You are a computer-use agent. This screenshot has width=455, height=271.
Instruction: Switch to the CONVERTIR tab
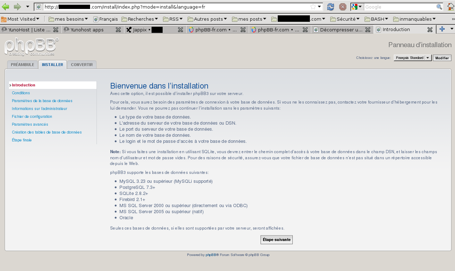pos(81,65)
